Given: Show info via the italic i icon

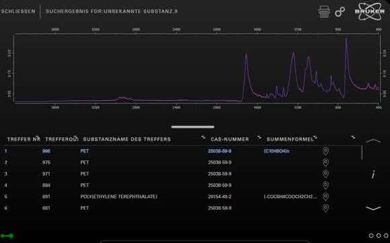Looking at the screenshot, I should 373,175.
